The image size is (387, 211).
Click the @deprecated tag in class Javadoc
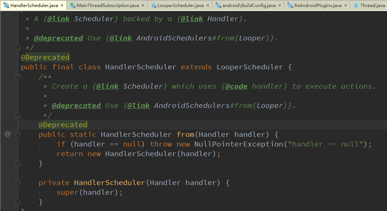click(x=59, y=38)
